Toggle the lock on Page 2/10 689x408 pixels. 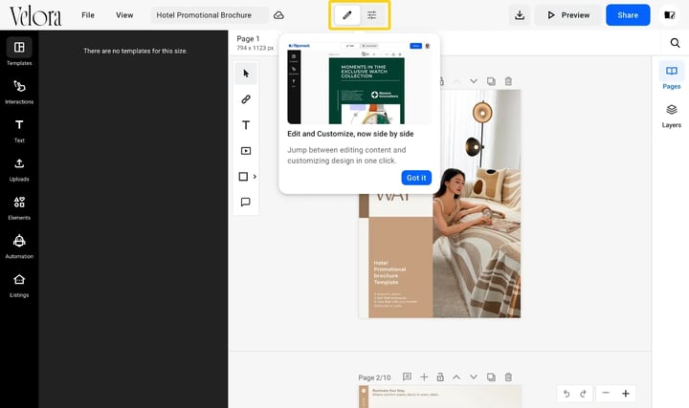point(440,376)
